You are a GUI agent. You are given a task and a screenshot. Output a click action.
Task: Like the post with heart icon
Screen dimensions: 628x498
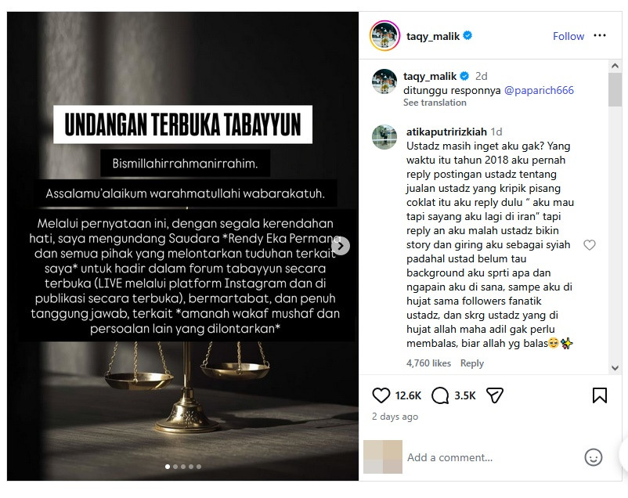[x=381, y=395]
